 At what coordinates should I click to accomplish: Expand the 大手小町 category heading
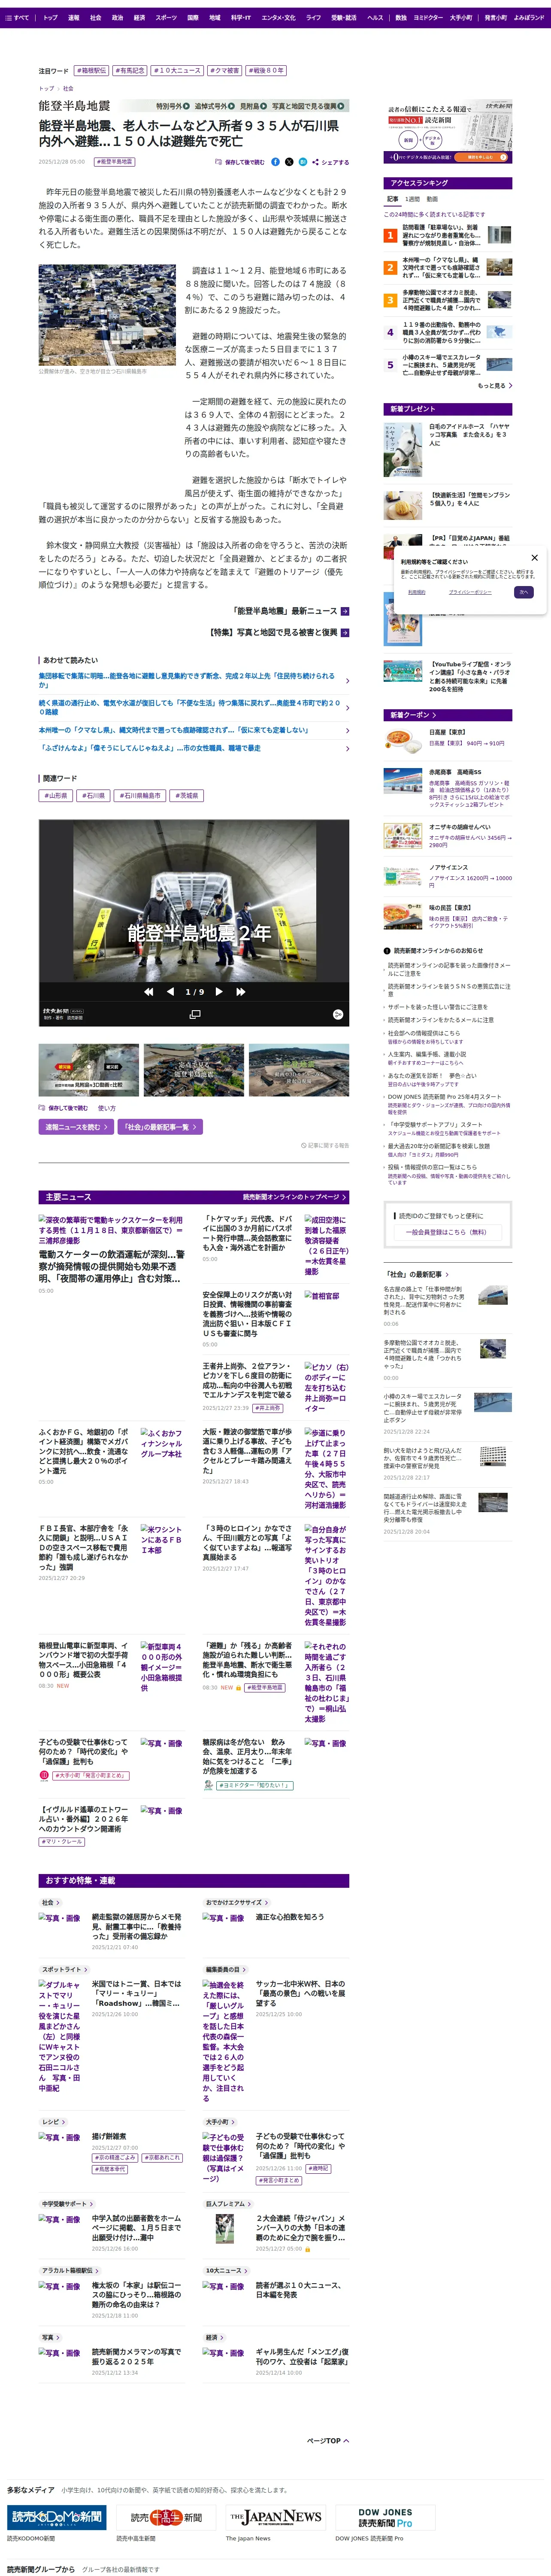(x=221, y=2122)
